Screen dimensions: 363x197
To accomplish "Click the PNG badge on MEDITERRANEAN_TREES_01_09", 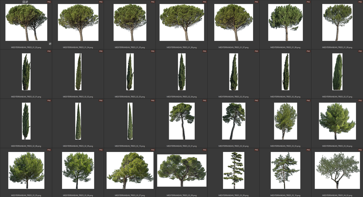I will 360,2.
